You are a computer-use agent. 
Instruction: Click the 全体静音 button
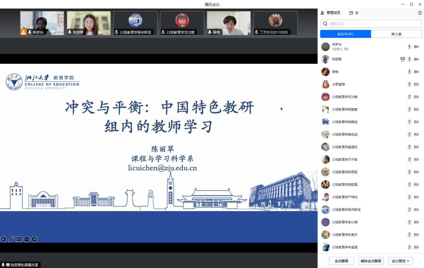point(341,261)
